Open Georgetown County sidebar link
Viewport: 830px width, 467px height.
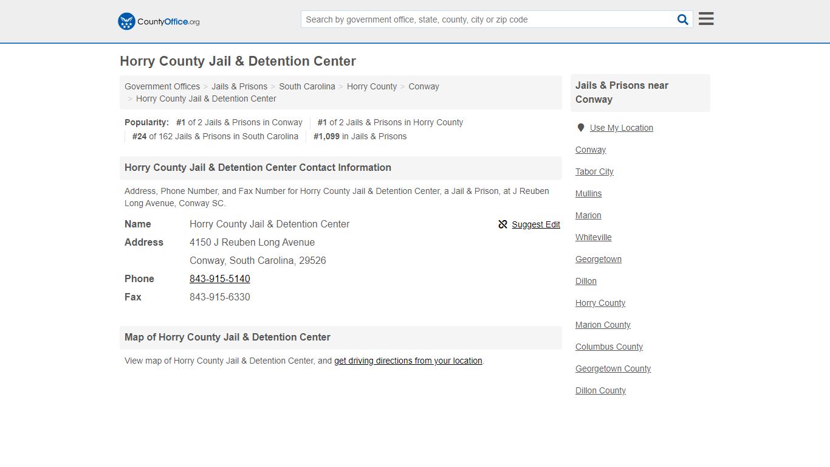tap(613, 368)
